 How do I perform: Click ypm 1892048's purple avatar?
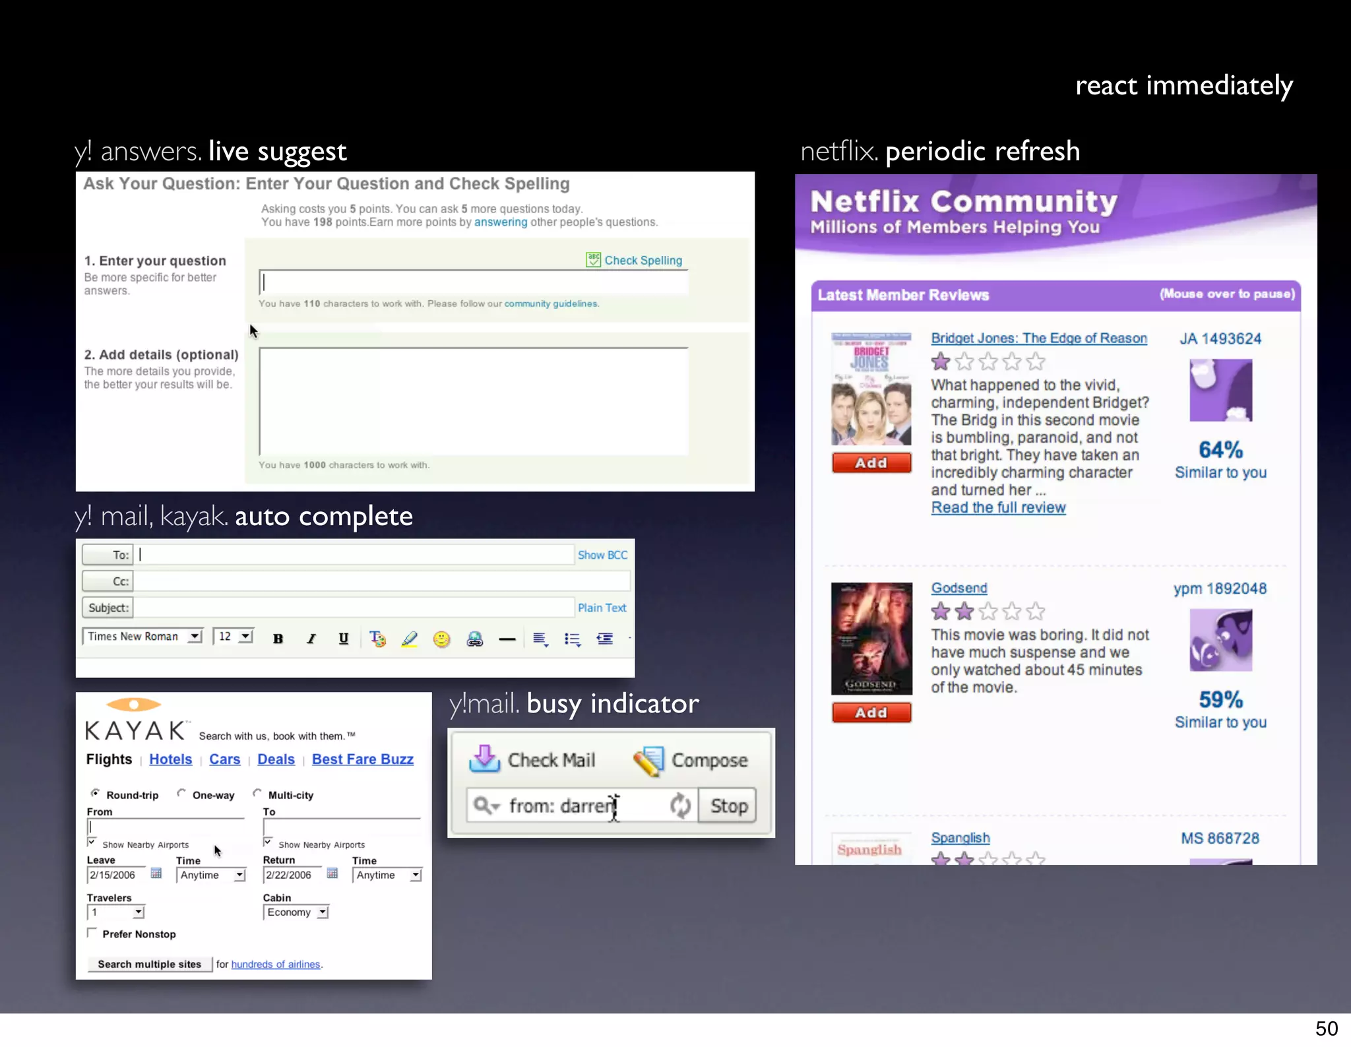[1220, 639]
